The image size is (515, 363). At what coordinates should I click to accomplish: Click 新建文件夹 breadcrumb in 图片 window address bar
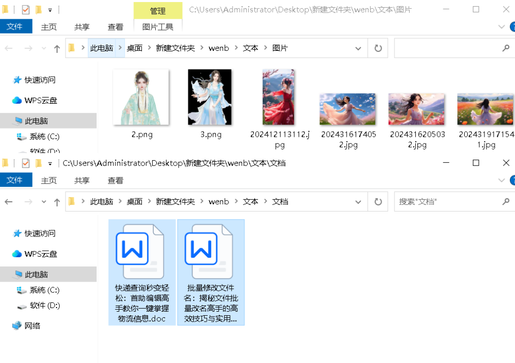pos(175,48)
